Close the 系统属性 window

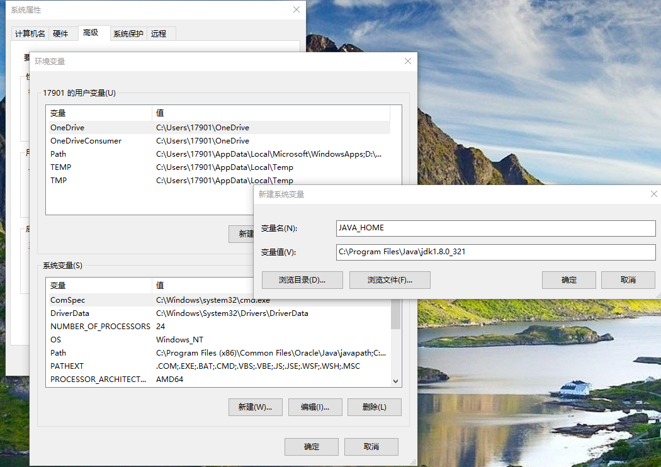point(297,10)
